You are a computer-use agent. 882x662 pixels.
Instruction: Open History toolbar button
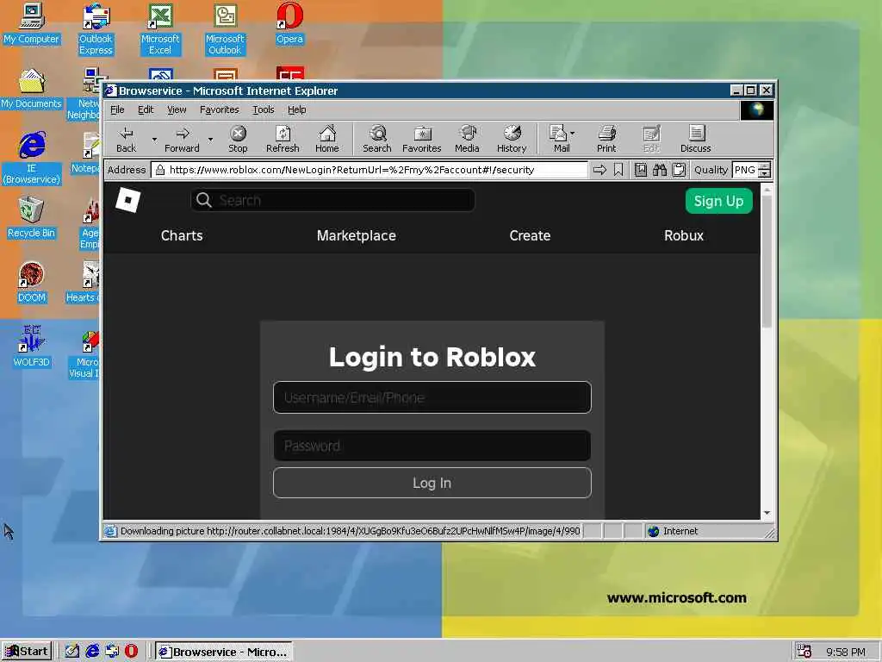pos(512,139)
